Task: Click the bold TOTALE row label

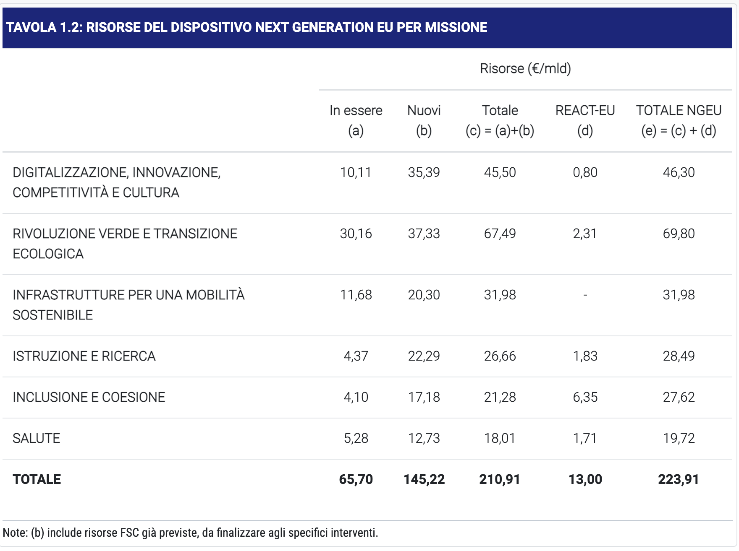Action: pyautogui.click(x=37, y=479)
